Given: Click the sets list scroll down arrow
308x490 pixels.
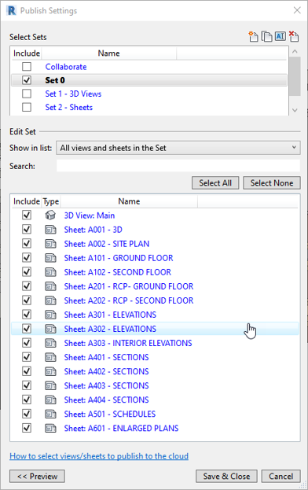Looking at the screenshot, I should (x=295, y=110).
